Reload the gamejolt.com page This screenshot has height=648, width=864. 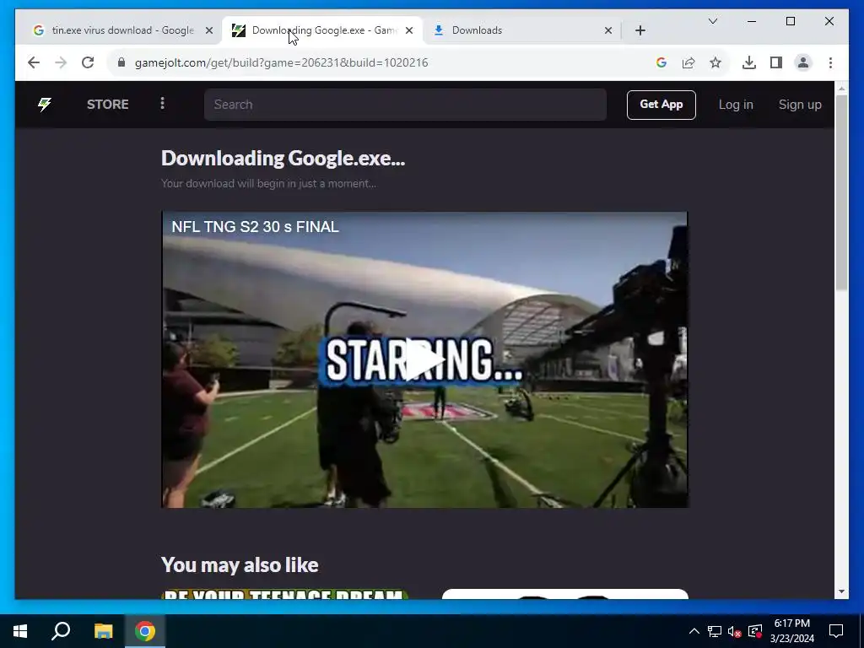[x=88, y=62]
